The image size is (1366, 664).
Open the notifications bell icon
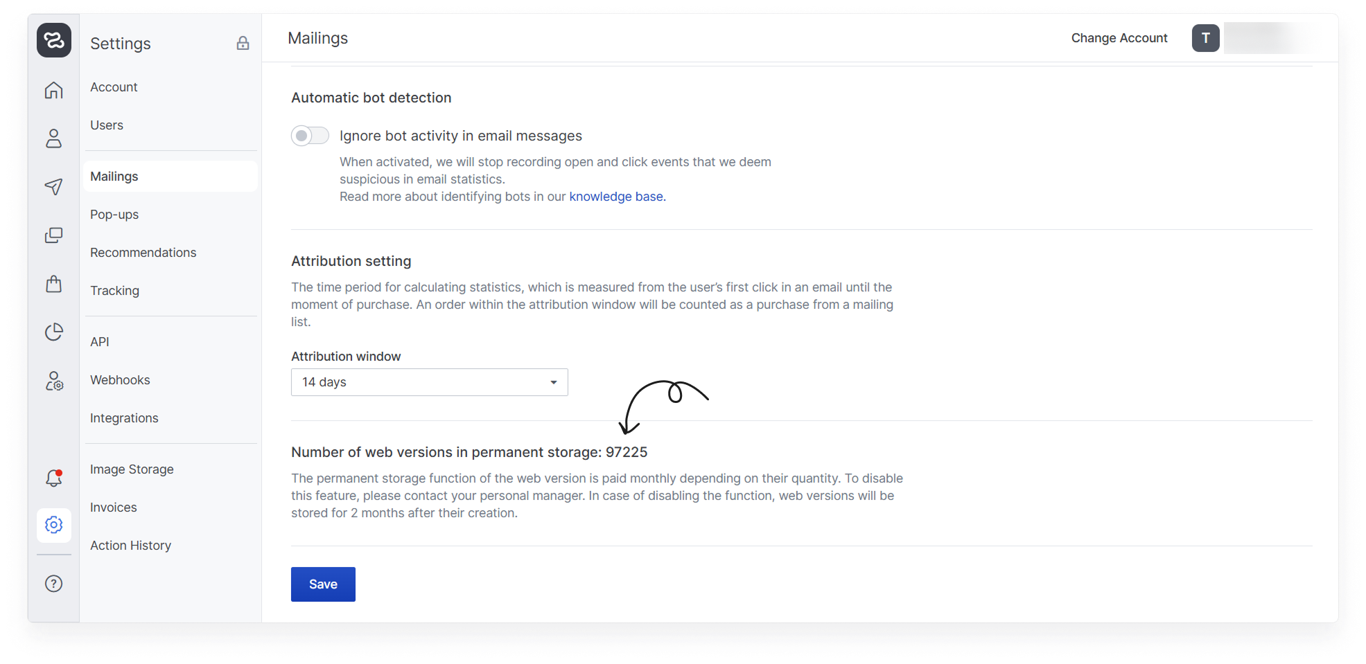[x=53, y=478]
